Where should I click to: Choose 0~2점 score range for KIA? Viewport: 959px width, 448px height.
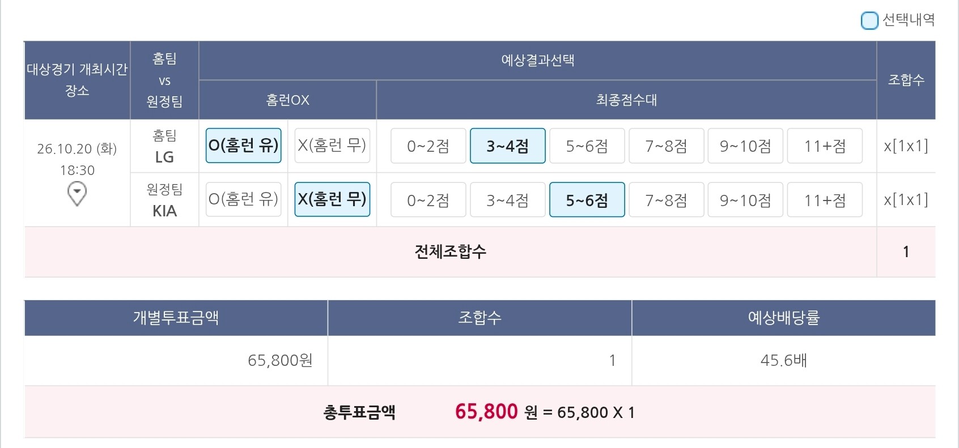click(428, 199)
